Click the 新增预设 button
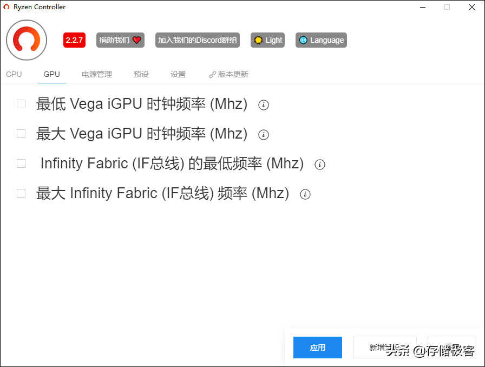 point(385,348)
